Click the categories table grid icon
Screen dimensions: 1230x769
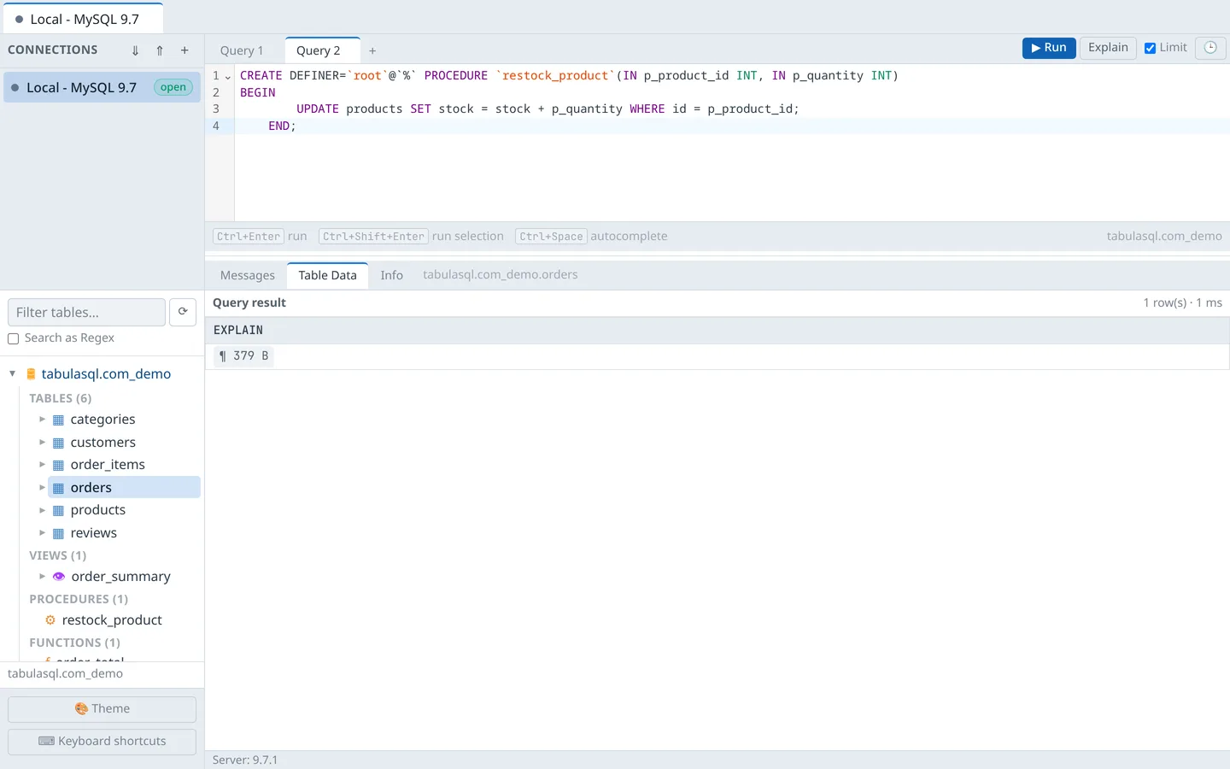pos(58,420)
